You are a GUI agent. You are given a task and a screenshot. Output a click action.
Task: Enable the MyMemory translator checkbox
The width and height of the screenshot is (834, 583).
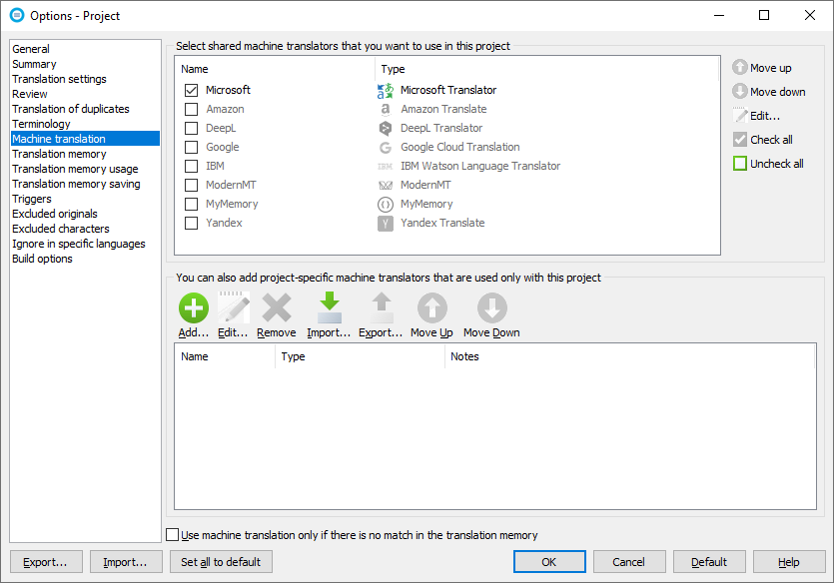click(191, 204)
